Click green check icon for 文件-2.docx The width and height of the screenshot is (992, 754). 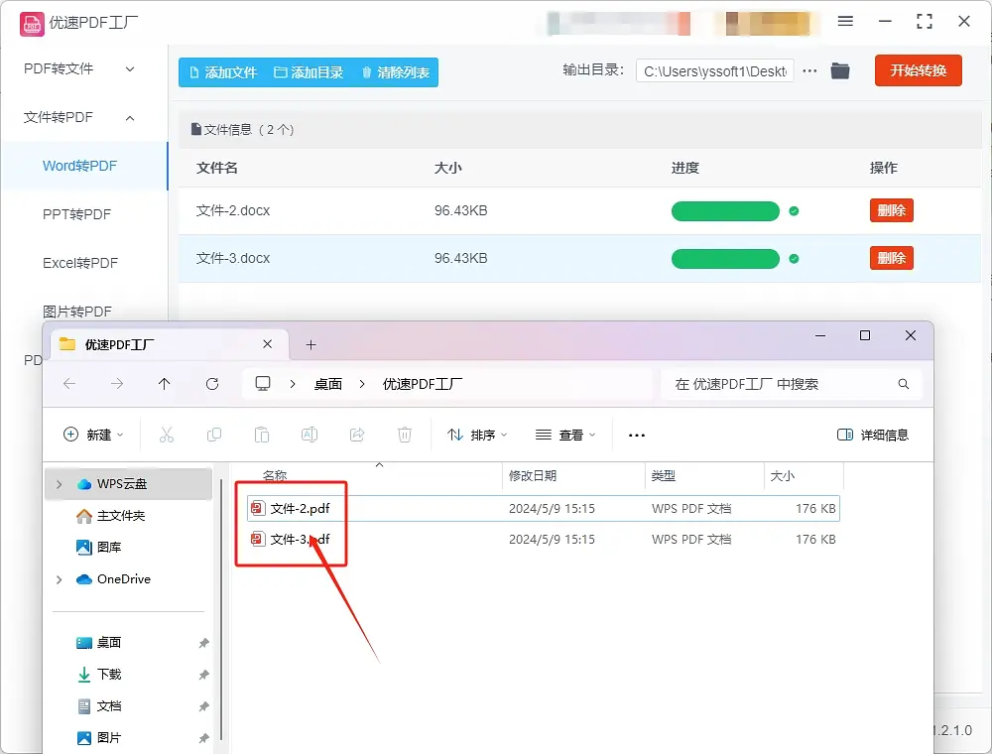(794, 211)
